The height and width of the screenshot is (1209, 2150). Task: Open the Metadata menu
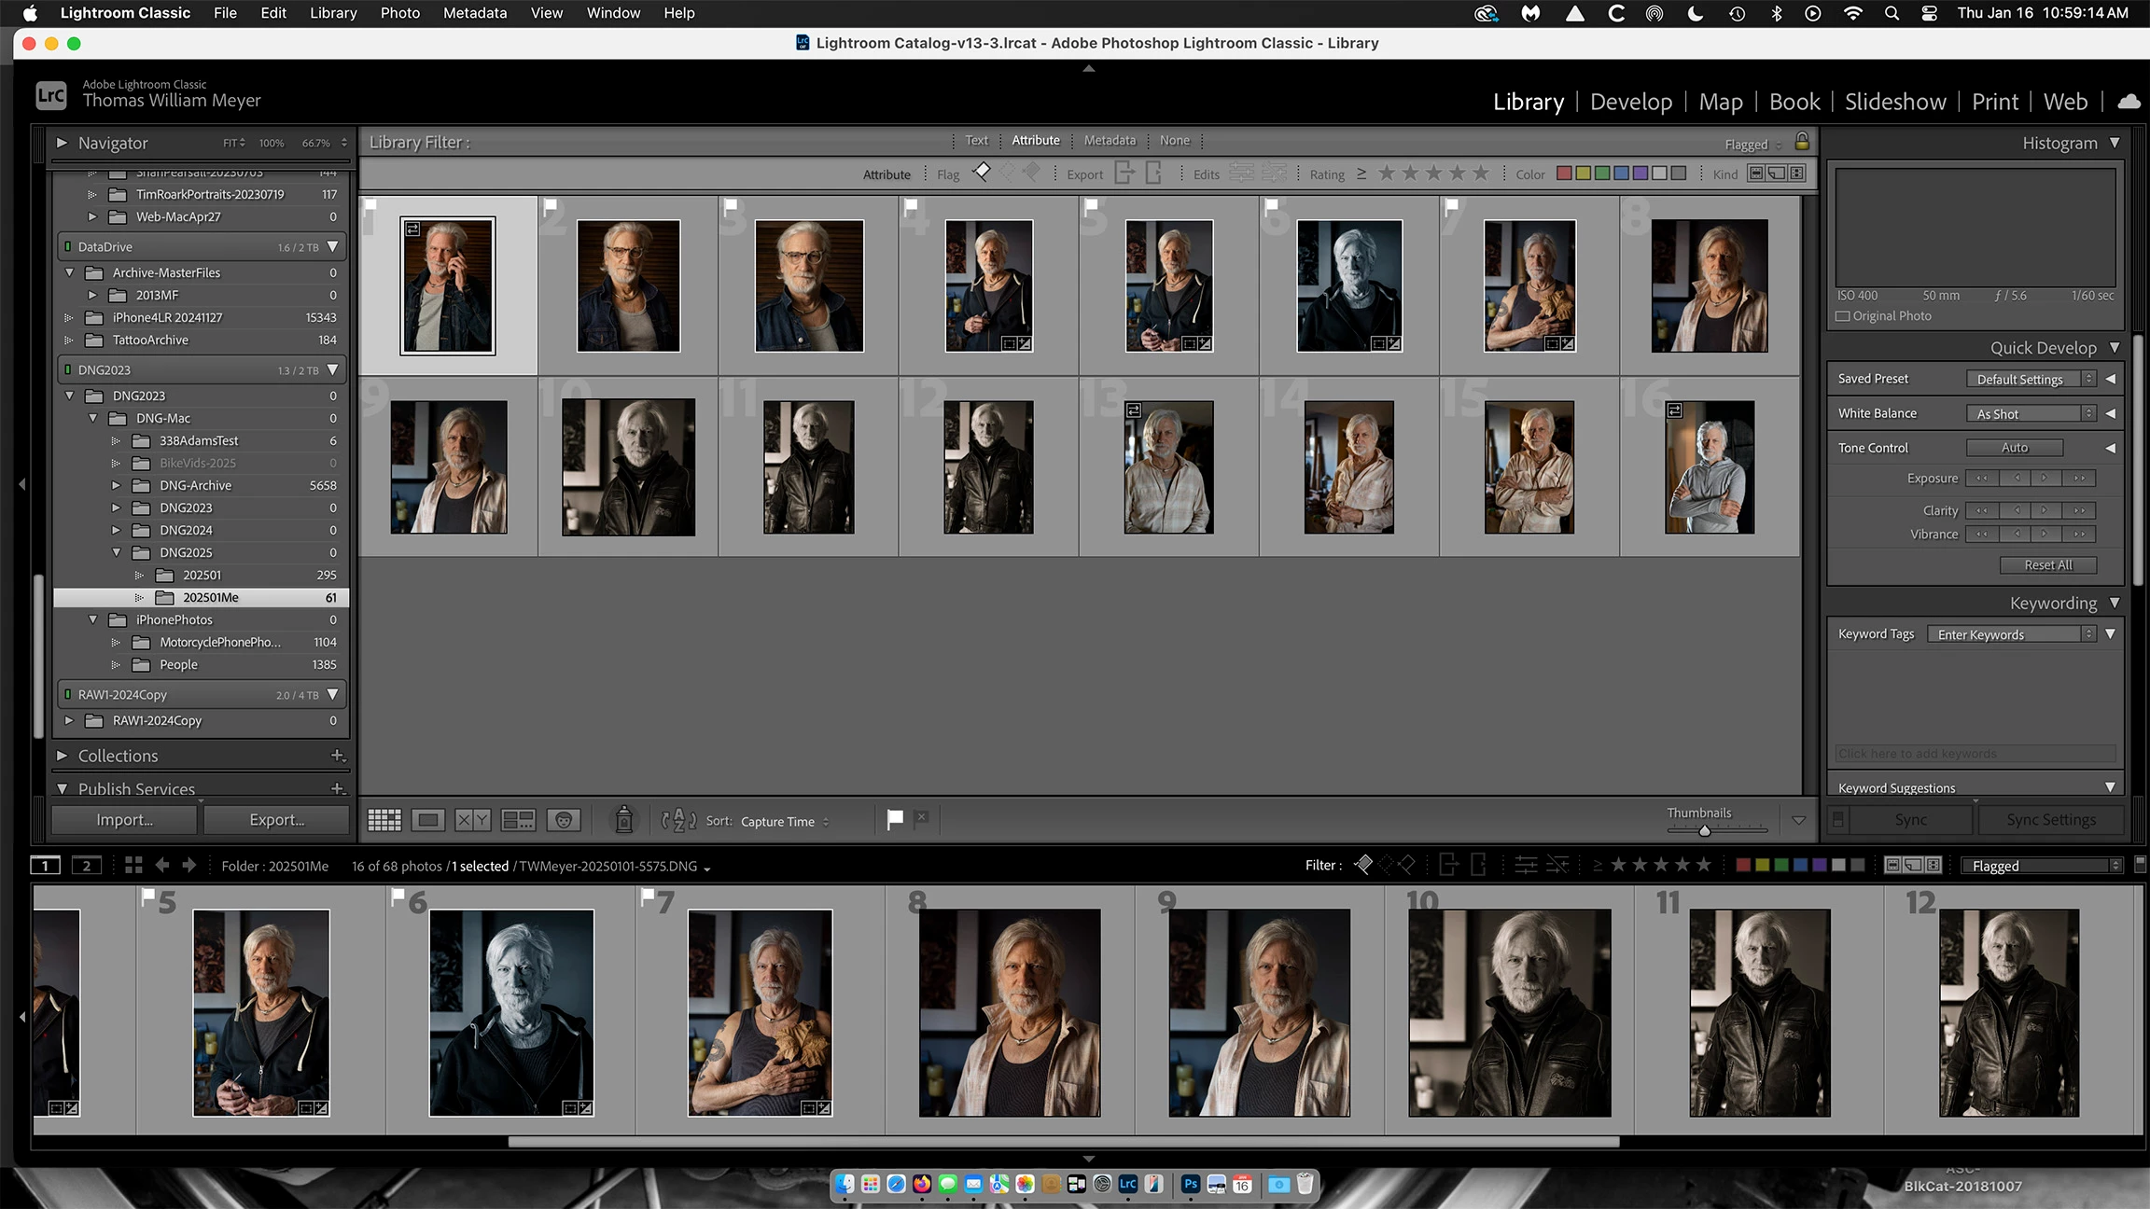click(474, 13)
